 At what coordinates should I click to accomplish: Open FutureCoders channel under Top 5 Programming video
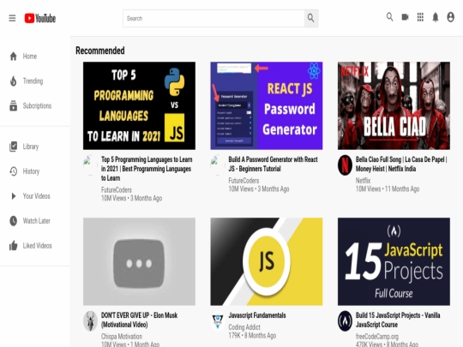pyautogui.click(x=117, y=190)
